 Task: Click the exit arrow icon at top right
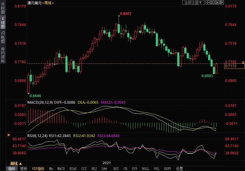[222, 2]
